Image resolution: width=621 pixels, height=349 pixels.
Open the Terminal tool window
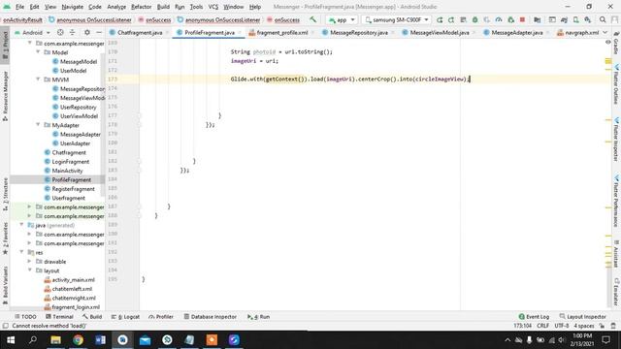[x=59, y=317]
